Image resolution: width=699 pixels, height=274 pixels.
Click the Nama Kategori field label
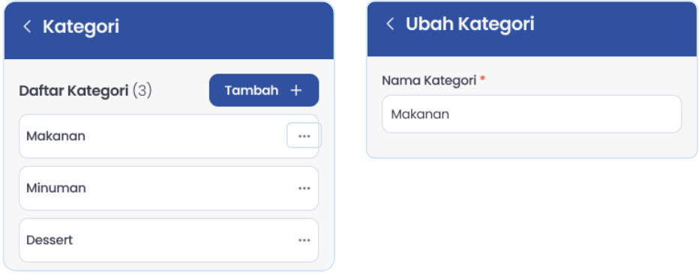(429, 81)
